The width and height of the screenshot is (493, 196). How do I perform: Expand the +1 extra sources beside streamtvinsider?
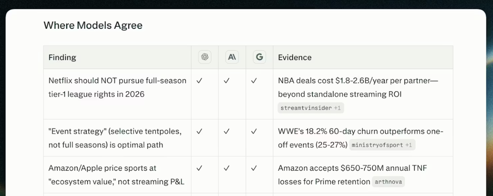tap(338, 108)
